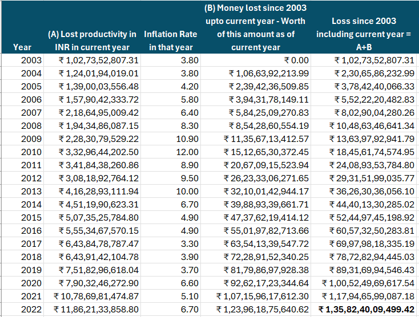Select cell ₹ 69,97,98,18,335.19
Viewport: 419px width, 317px height.
[x=364, y=243]
